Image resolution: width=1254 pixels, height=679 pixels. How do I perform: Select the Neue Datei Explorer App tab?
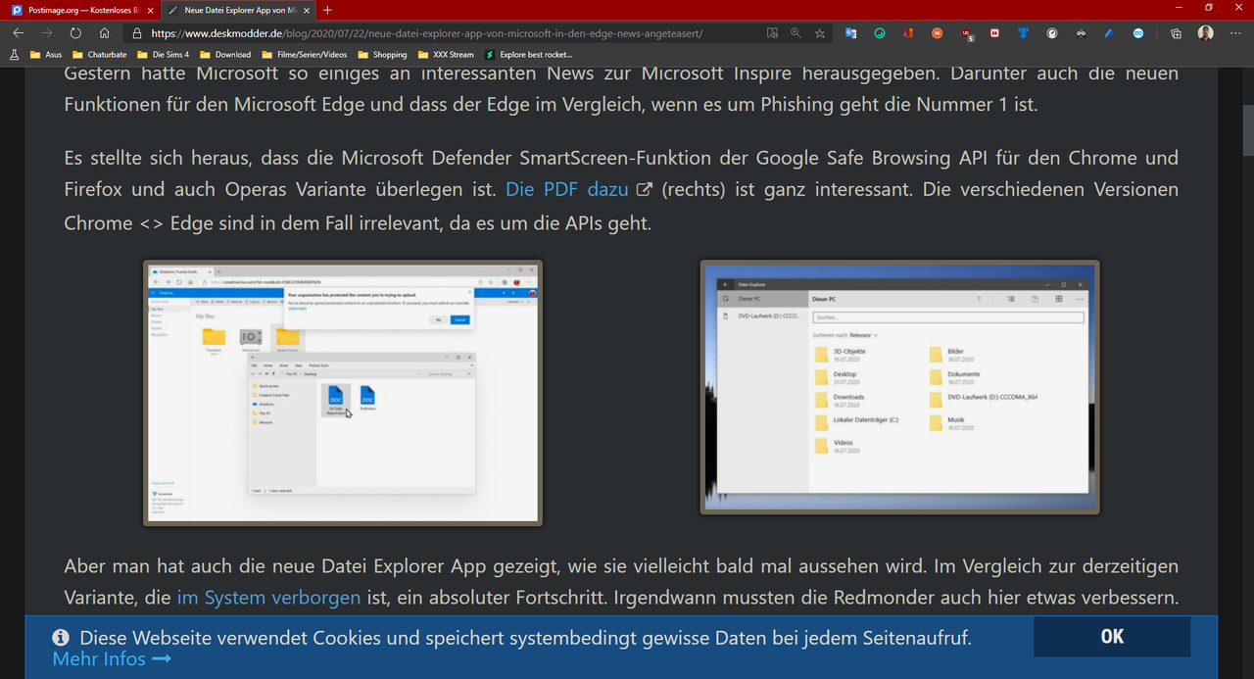[238, 9]
